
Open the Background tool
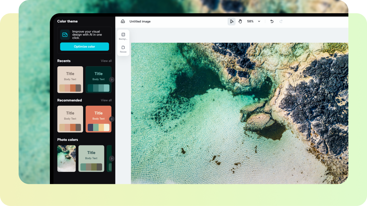[123, 36]
